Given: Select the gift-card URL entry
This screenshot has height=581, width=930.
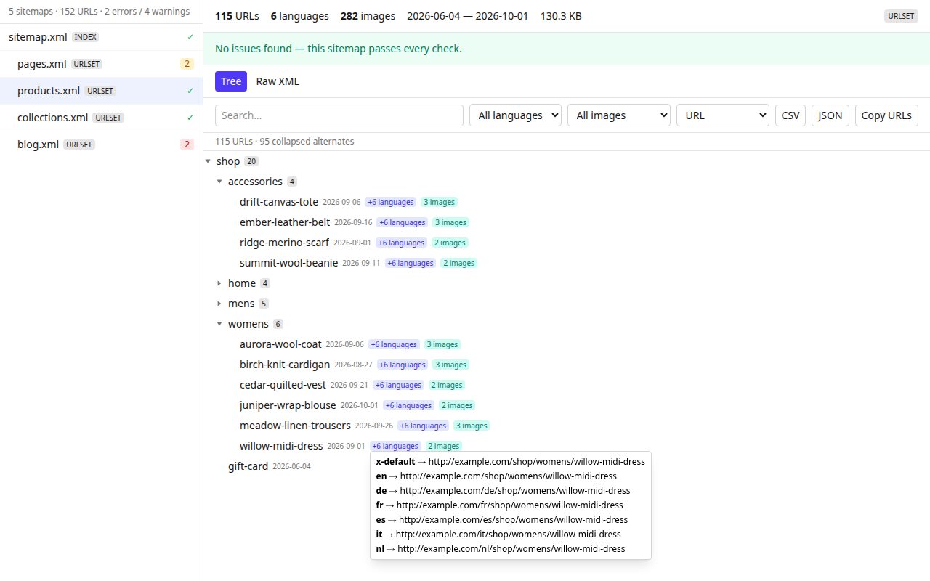Looking at the screenshot, I should pyautogui.click(x=248, y=466).
